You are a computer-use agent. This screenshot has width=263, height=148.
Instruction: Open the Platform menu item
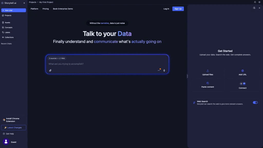[x=34, y=9]
